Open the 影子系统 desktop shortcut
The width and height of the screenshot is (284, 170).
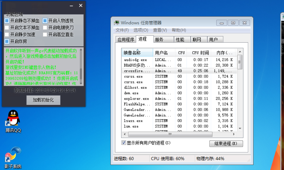point(13,157)
